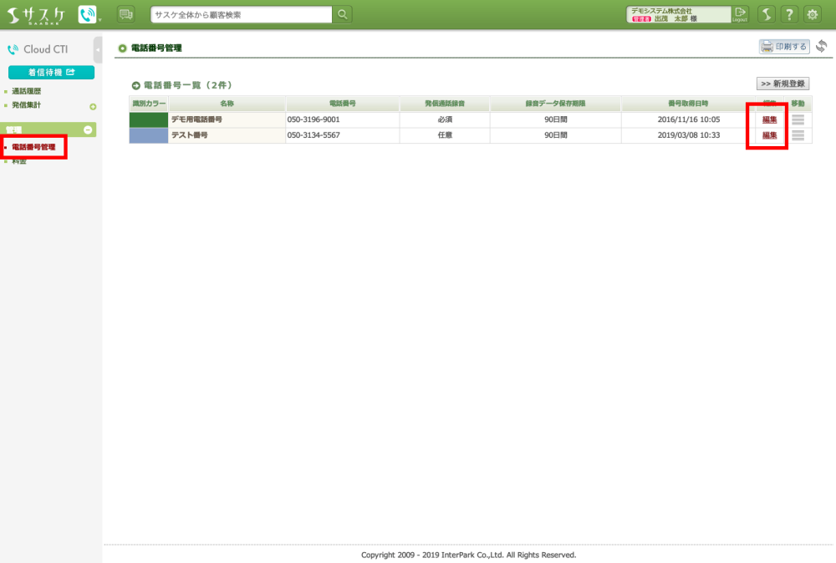
Task: Click the move handle for テスト番号 row
Action: [x=798, y=135]
